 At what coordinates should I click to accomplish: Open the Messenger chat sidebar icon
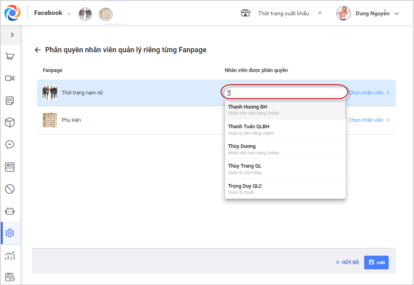pos(10,144)
